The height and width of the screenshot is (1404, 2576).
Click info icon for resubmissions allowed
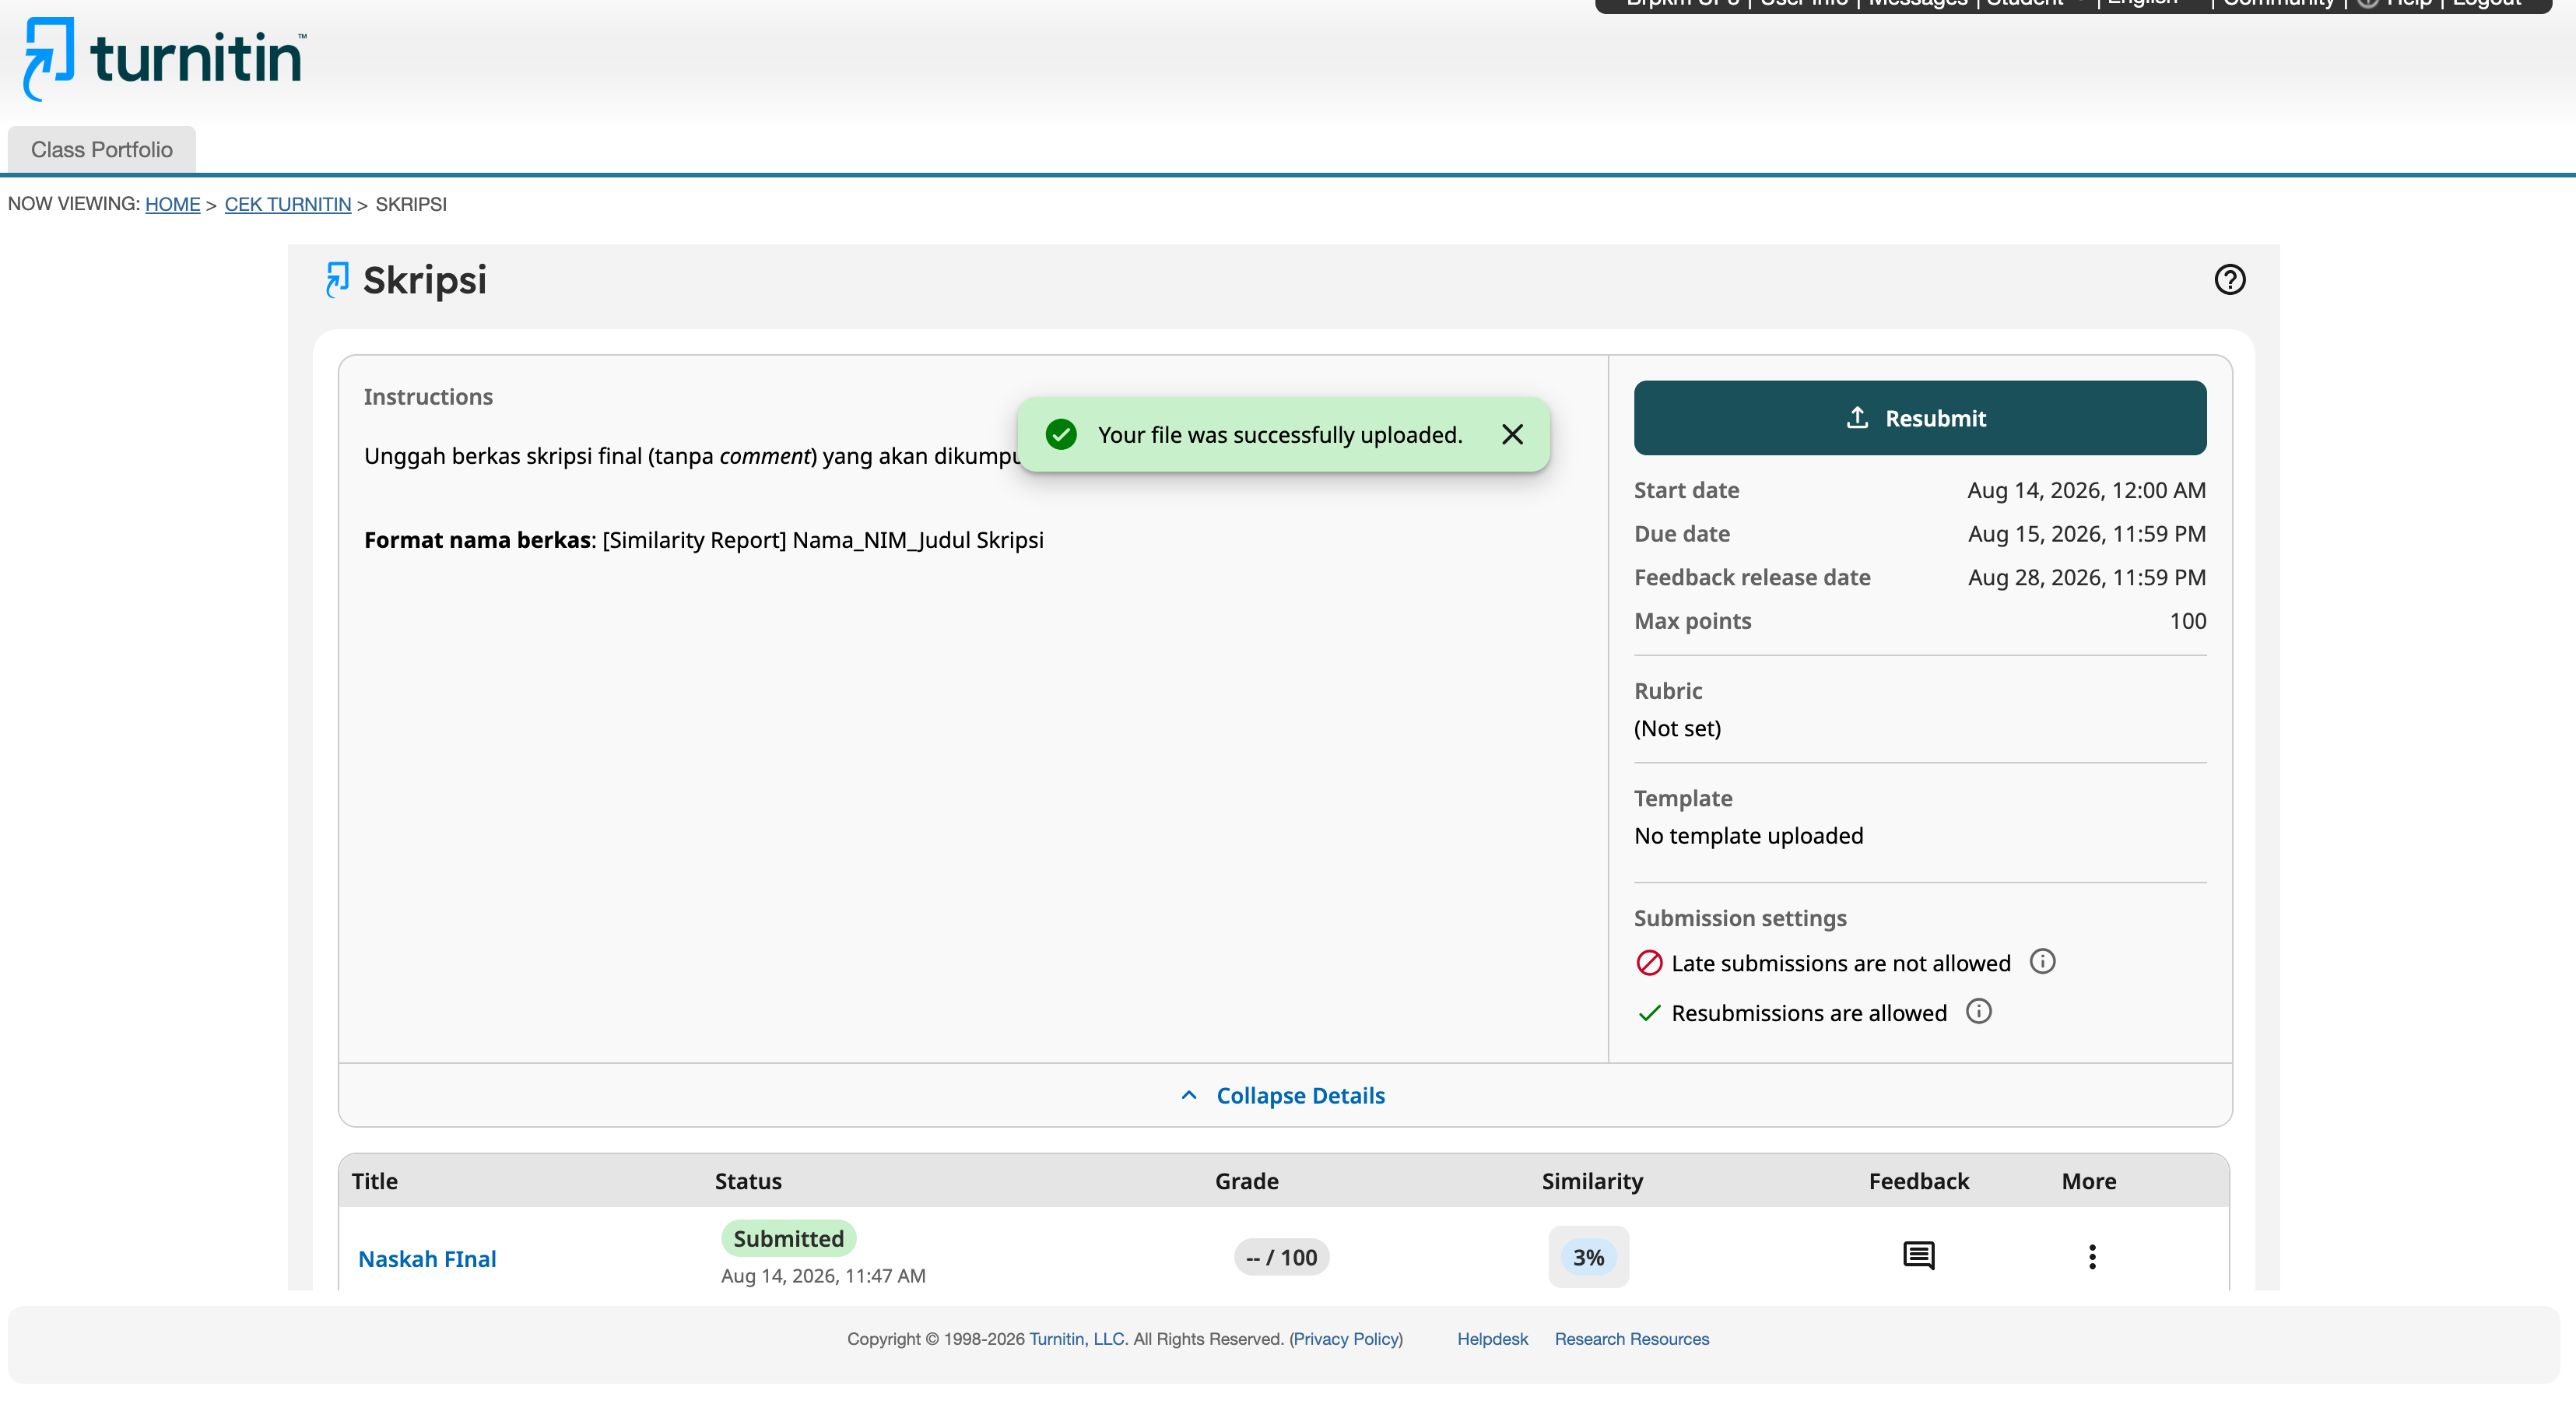(x=1978, y=1011)
